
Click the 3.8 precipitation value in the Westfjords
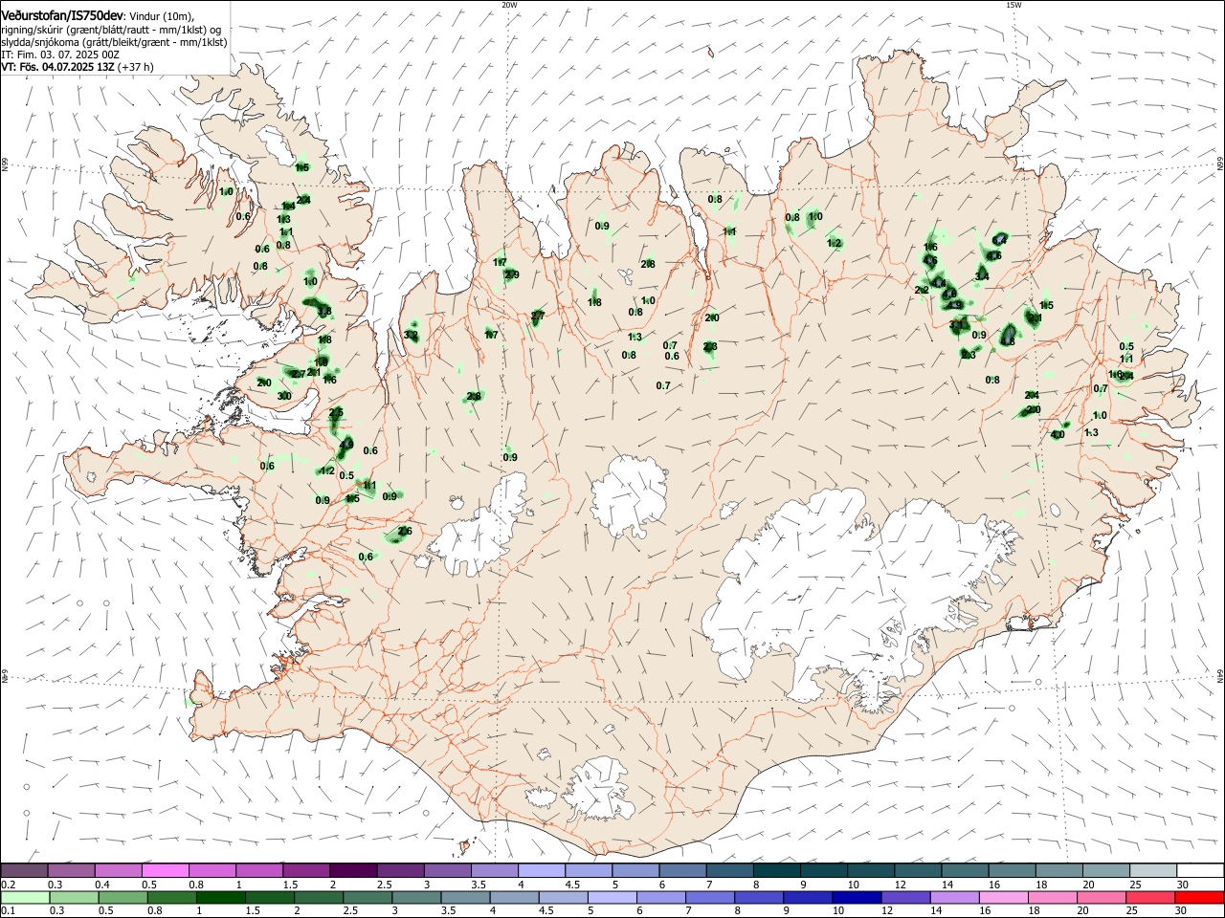click(323, 311)
